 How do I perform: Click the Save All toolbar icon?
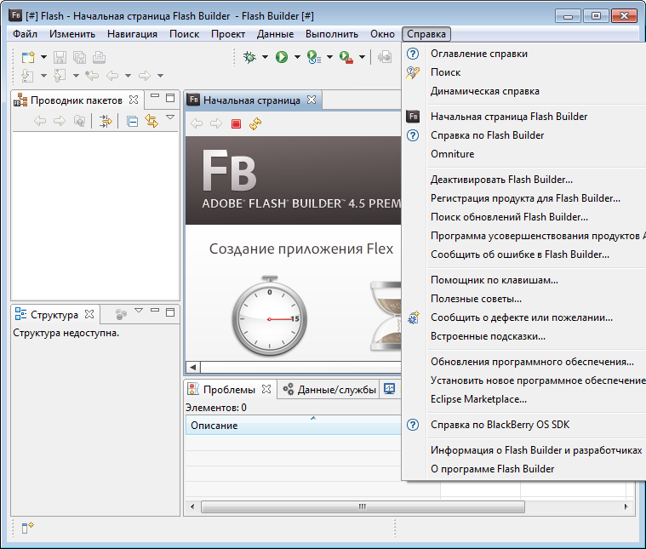pos(79,57)
